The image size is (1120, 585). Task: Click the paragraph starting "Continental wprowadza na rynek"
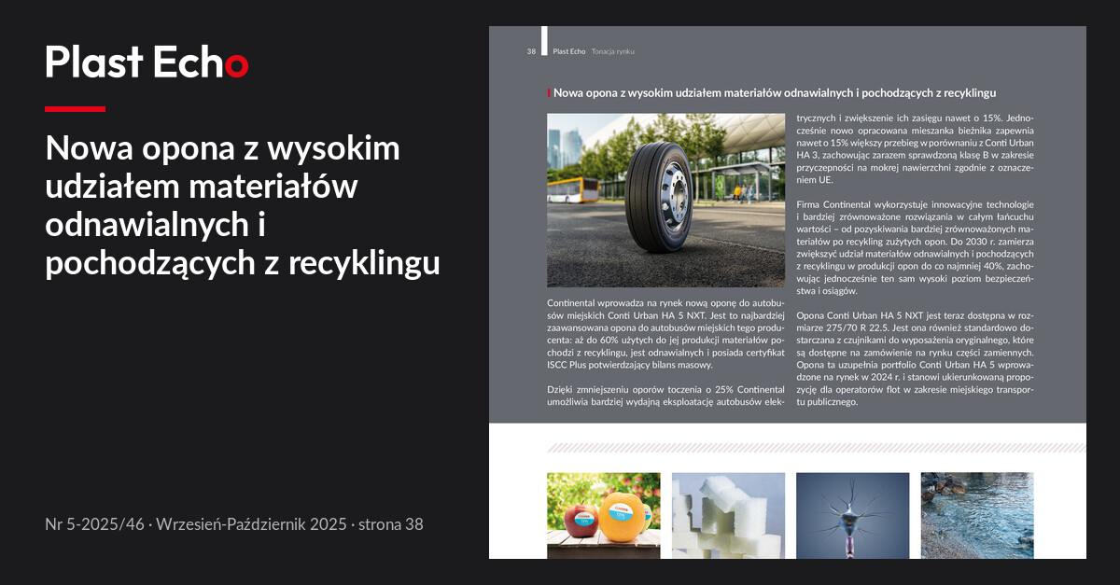coord(665,334)
